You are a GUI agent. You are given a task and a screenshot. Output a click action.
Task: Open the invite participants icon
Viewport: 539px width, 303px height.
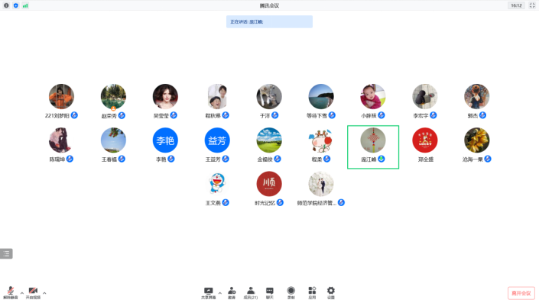(232, 293)
